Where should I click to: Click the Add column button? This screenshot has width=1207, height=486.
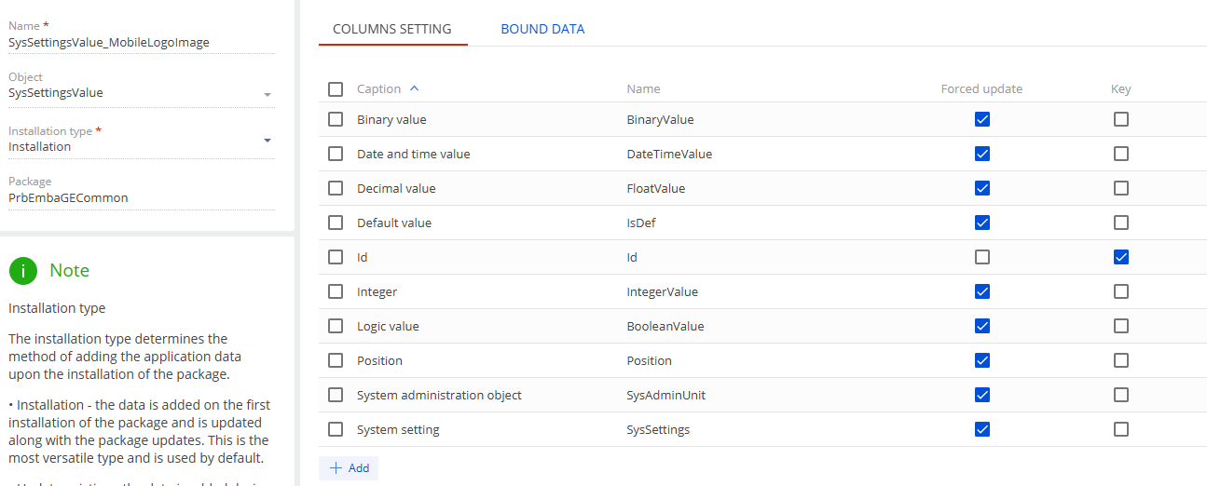(x=349, y=468)
